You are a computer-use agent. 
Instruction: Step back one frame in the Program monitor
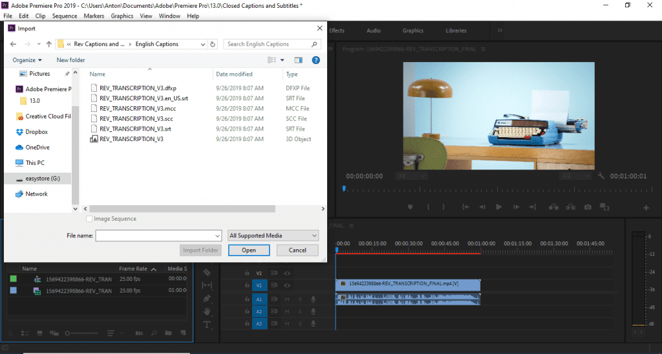(482, 207)
